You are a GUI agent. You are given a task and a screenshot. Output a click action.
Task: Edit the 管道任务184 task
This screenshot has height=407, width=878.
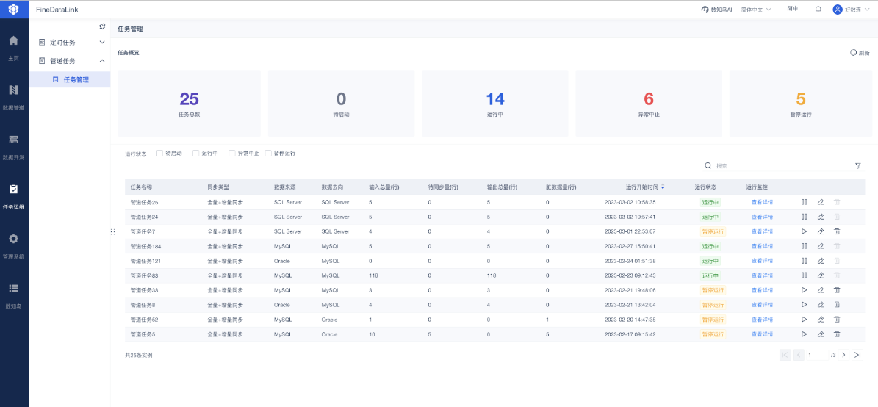pos(821,246)
